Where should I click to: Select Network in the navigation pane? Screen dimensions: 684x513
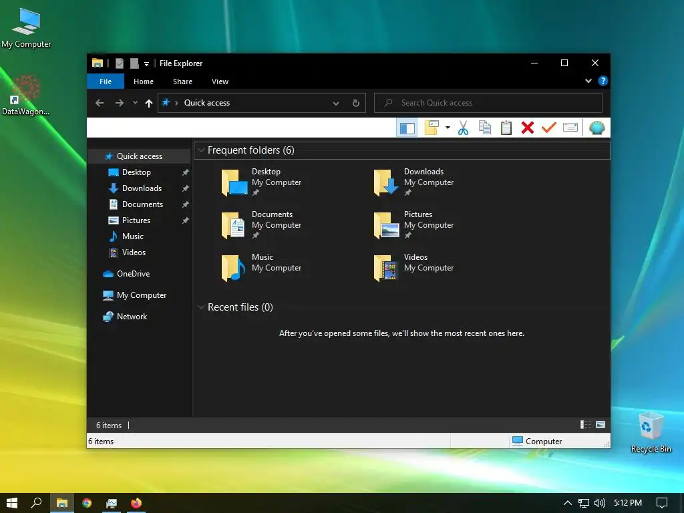(x=132, y=317)
